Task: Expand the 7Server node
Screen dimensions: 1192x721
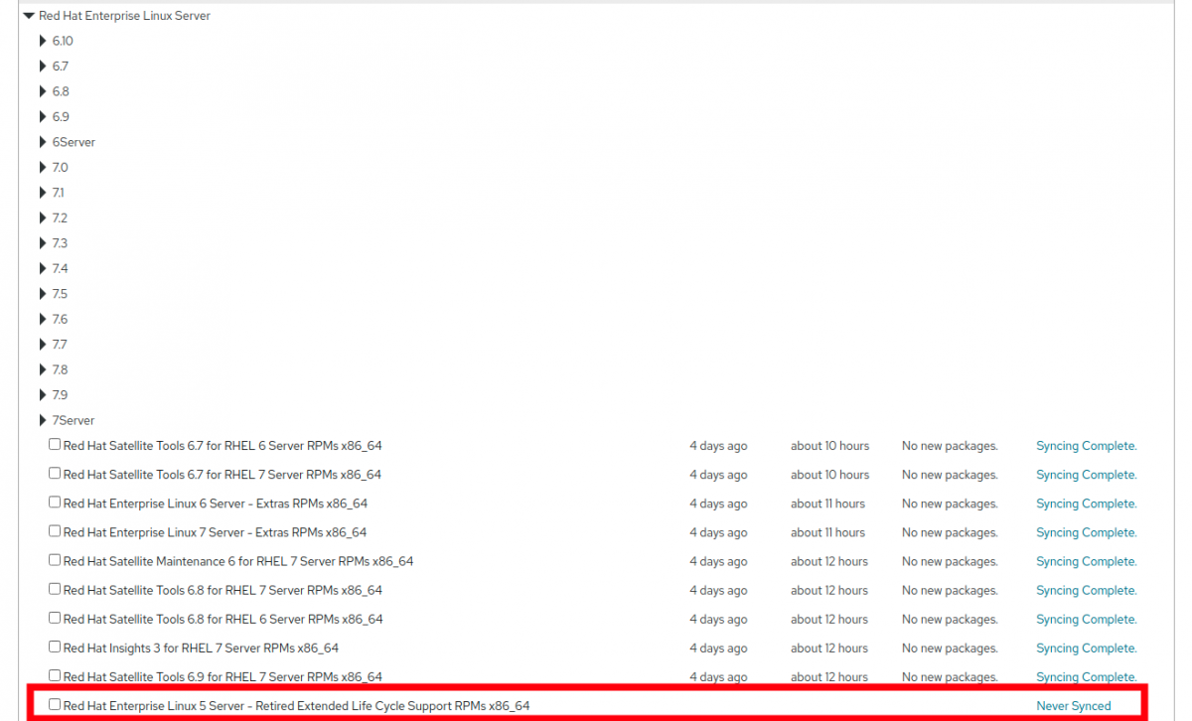Action: tap(43, 420)
